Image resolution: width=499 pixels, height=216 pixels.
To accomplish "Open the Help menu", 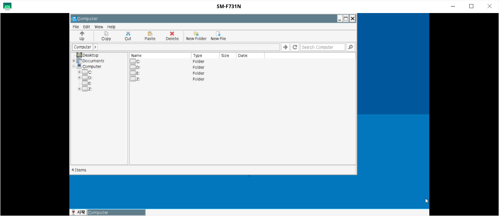I will pyautogui.click(x=111, y=27).
